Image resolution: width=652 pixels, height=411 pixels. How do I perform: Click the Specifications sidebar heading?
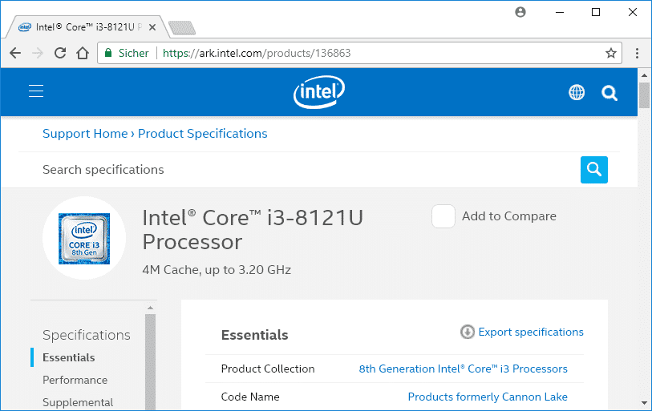pyautogui.click(x=87, y=335)
